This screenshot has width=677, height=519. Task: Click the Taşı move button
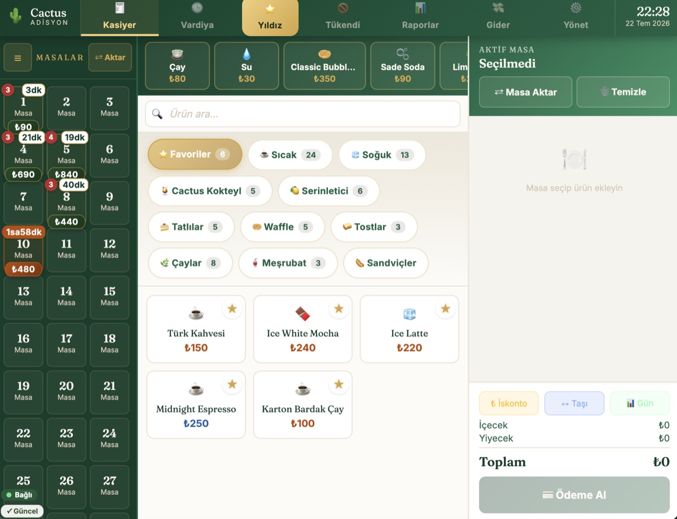pos(574,403)
